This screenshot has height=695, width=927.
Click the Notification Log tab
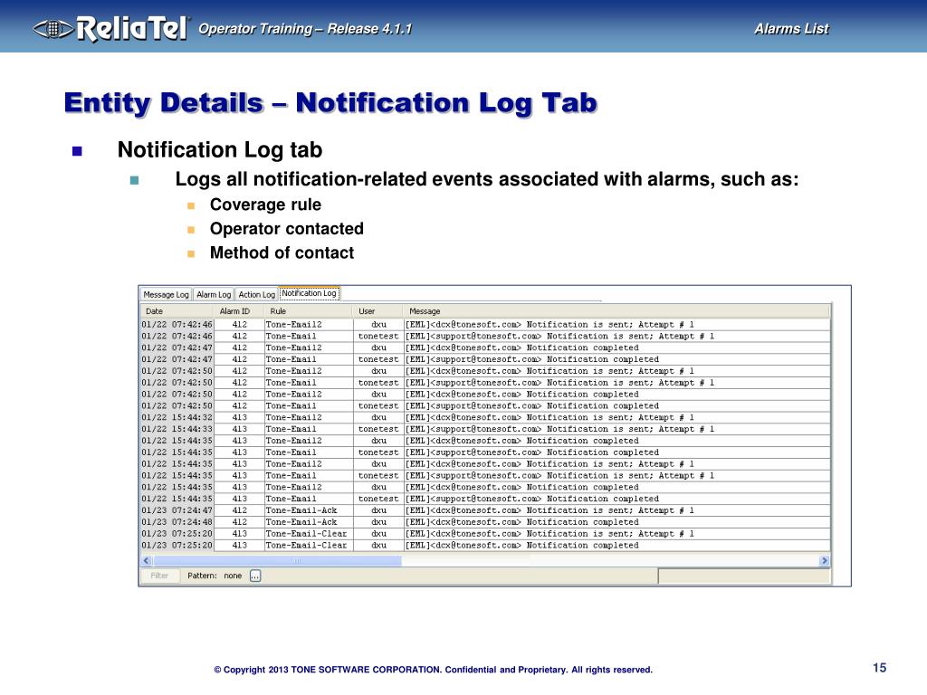tap(310, 293)
